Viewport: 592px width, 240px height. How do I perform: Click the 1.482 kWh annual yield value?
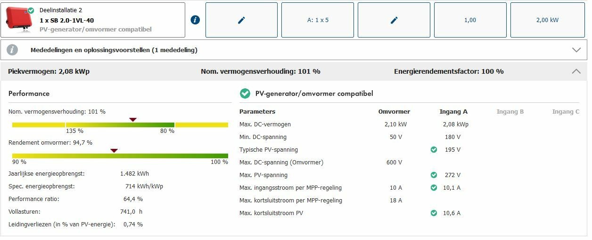pos(135,174)
